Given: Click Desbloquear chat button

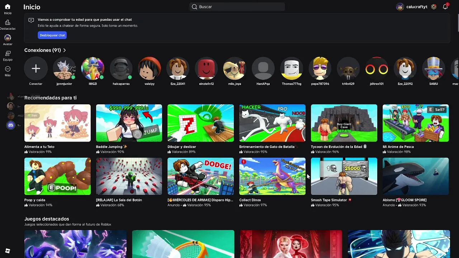Looking at the screenshot, I should pos(52,35).
